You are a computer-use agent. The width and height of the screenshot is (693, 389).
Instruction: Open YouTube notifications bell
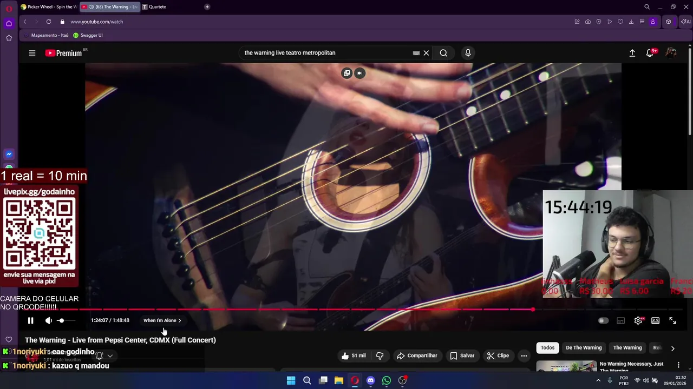[650, 53]
